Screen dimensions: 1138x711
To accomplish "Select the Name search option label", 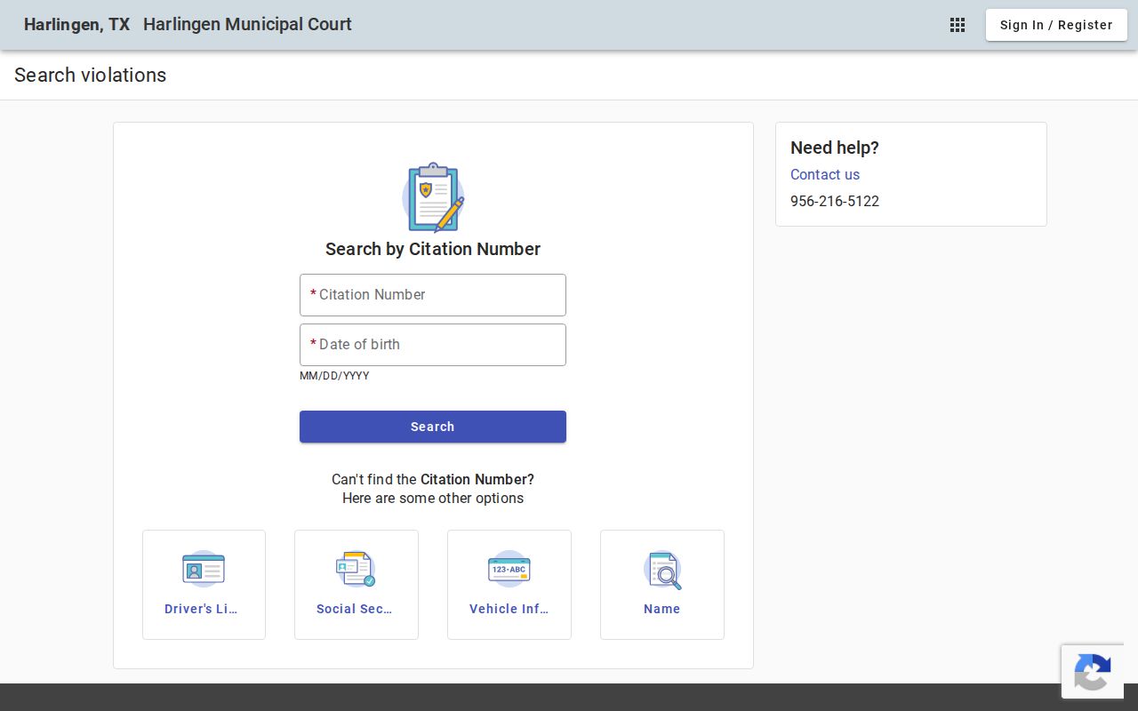I will click(x=662, y=609).
